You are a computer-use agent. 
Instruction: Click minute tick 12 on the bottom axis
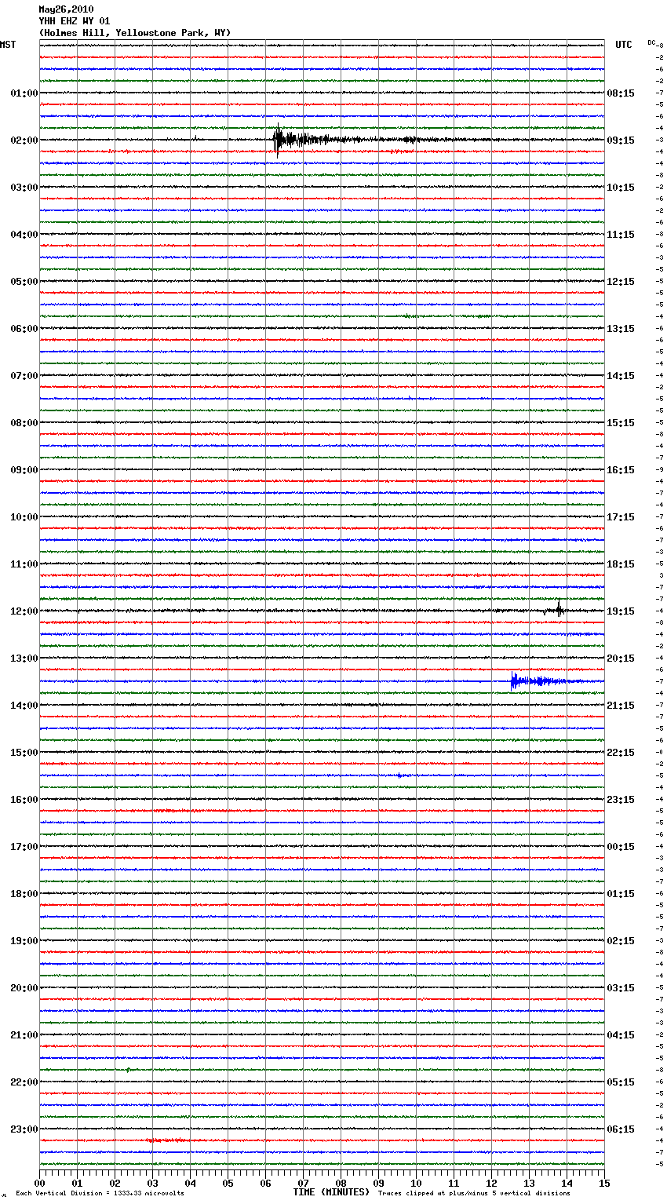click(491, 1182)
